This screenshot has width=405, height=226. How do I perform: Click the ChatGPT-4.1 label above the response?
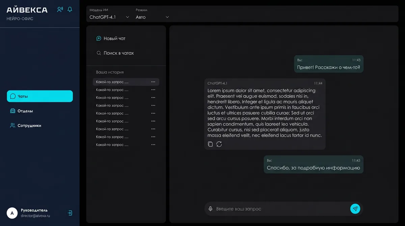217,83
